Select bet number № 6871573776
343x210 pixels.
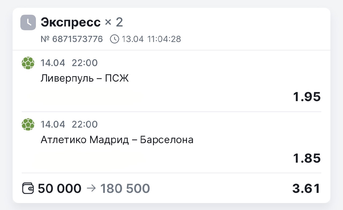point(72,39)
